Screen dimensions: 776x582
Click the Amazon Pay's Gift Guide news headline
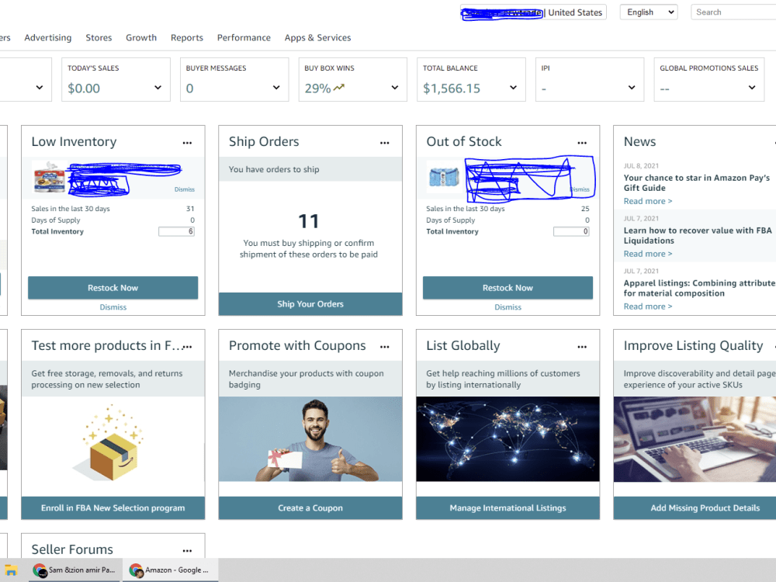(696, 182)
